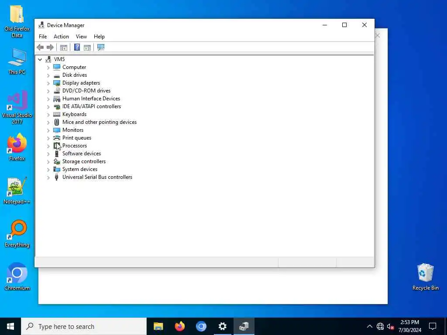447x335 pixels.
Task: Select the Storage controllers icon
Action: [x=57, y=161]
